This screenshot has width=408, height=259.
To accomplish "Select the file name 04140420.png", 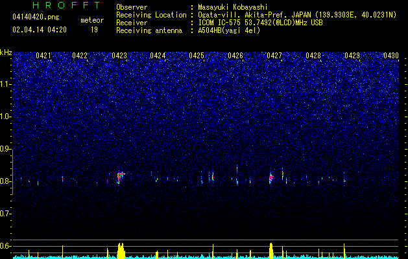I will [36, 17].
